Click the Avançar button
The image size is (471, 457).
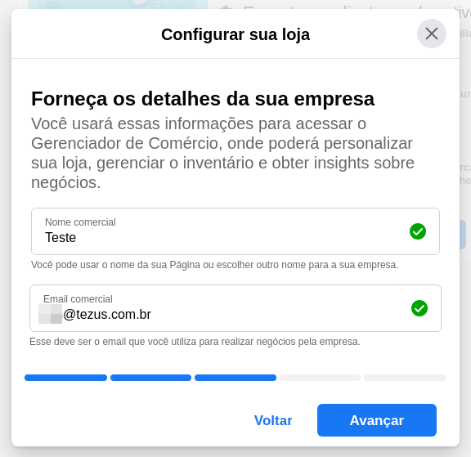pos(377,420)
